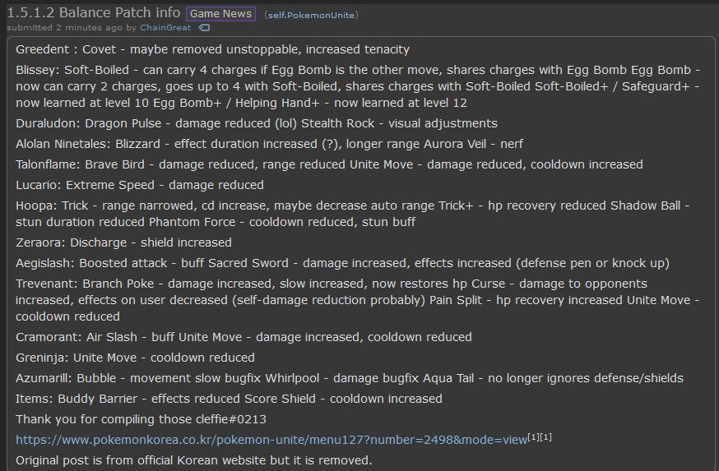Click the second [1] superscript reference

(545, 437)
